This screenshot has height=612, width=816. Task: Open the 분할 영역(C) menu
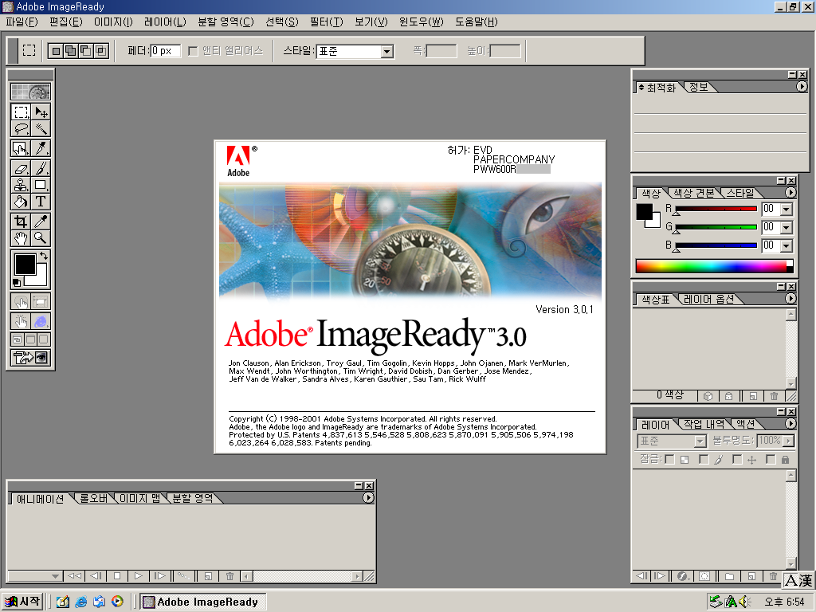(x=226, y=22)
